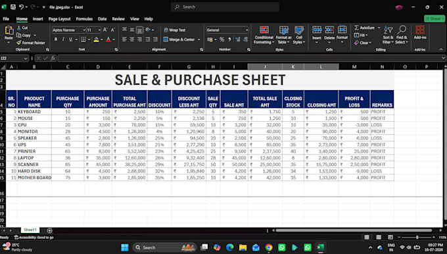Activate Format Painter brush

[x=19, y=43]
